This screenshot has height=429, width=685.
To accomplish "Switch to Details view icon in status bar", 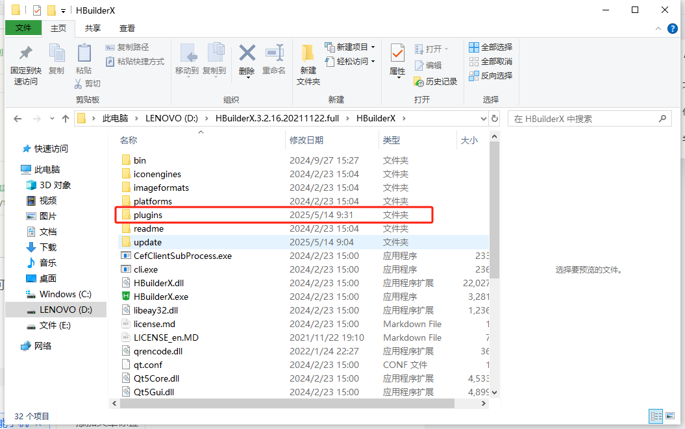I will 656,416.
